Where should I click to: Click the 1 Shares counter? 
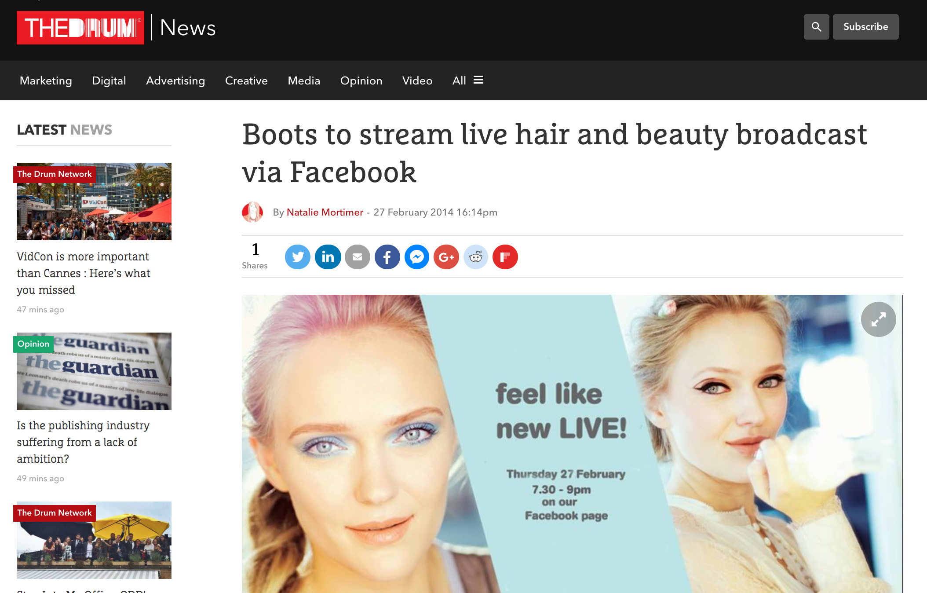[255, 256]
